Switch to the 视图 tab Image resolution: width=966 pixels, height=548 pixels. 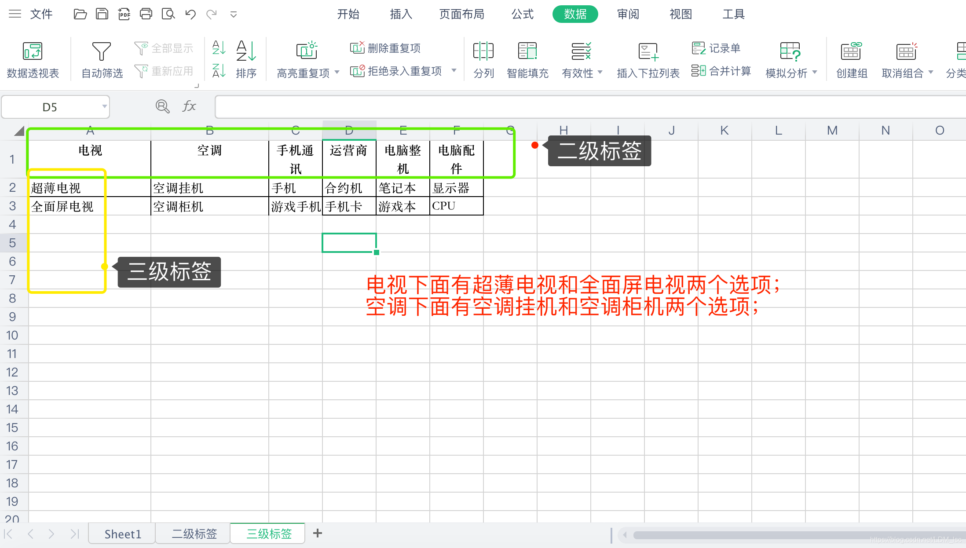681,14
